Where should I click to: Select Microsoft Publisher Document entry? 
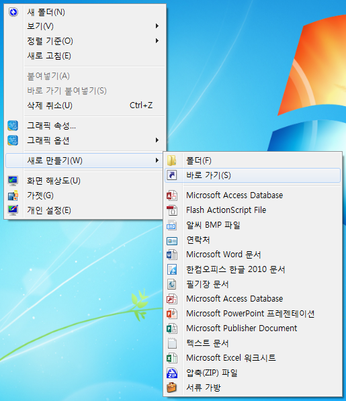[x=253, y=328]
